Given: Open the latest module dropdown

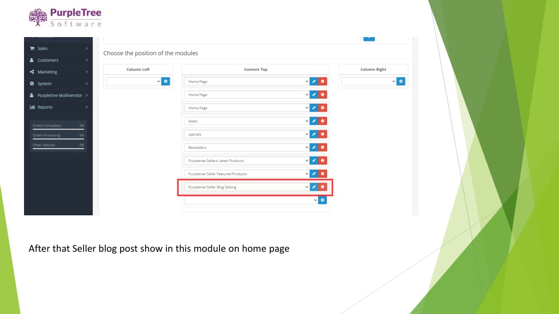Looking at the screenshot, I should pos(247,121).
